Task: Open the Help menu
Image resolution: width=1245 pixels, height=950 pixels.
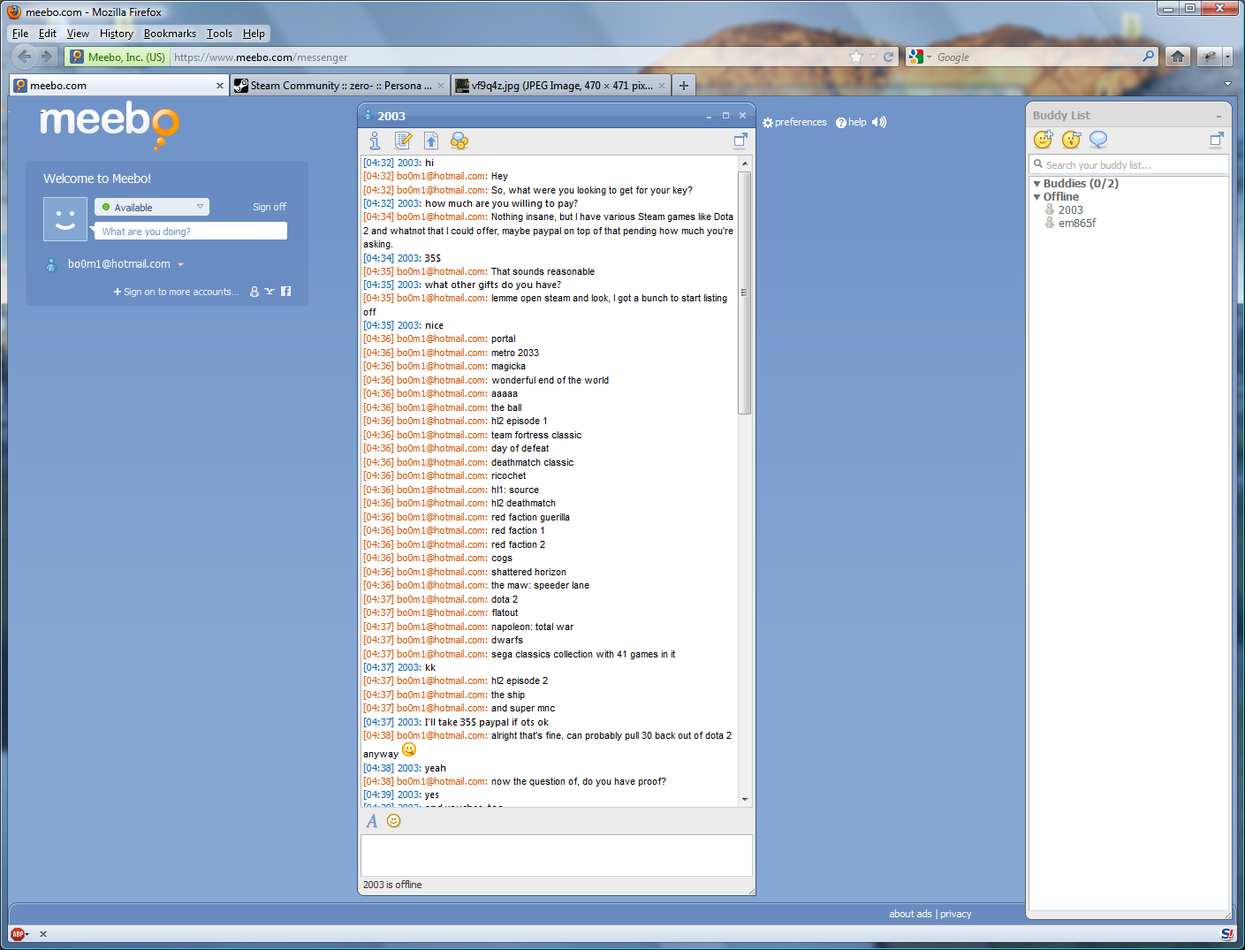Action: click(254, 34)
